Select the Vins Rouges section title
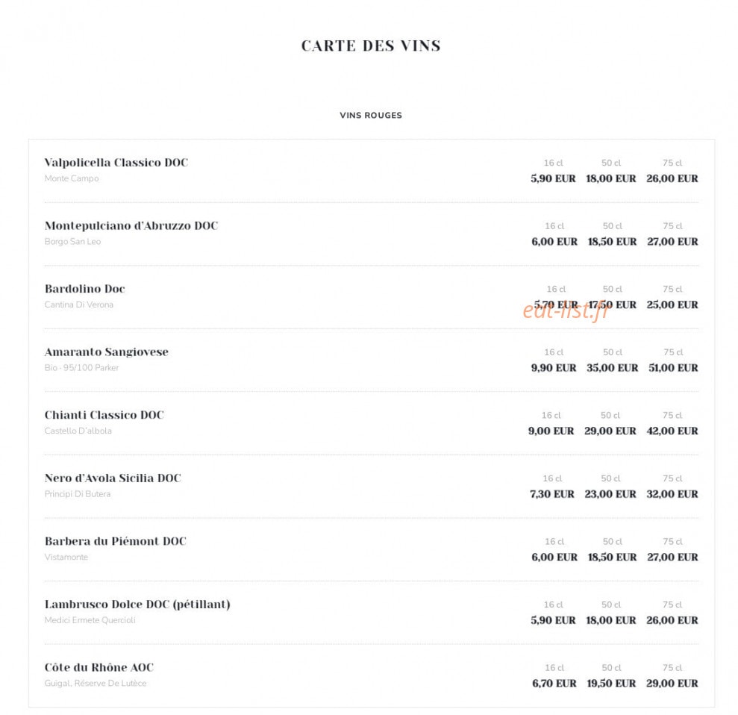The height and width of the screenshot is (715, 738). [371, 116]
